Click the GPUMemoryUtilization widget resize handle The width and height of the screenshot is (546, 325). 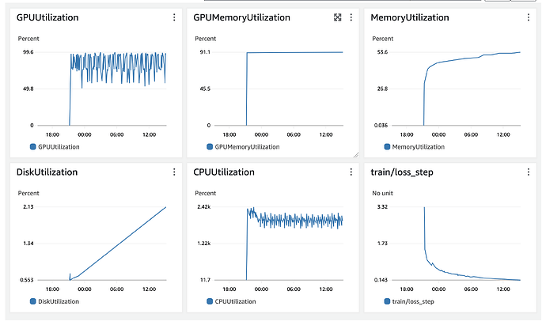click(355, 154)
